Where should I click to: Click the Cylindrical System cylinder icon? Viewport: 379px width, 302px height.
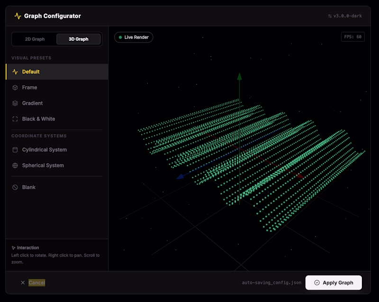(15, 150)
